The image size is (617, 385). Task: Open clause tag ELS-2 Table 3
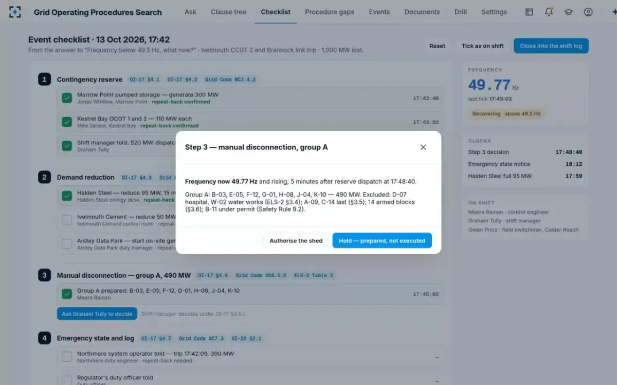(x=313, y=276)
